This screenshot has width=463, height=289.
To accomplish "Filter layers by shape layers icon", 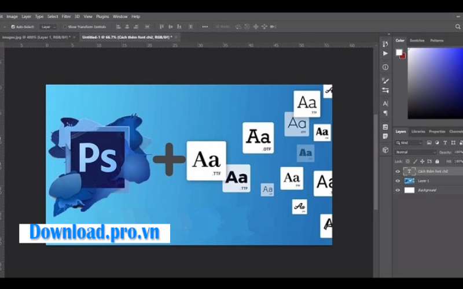I will pyautogui.click(x=453, y=143).
